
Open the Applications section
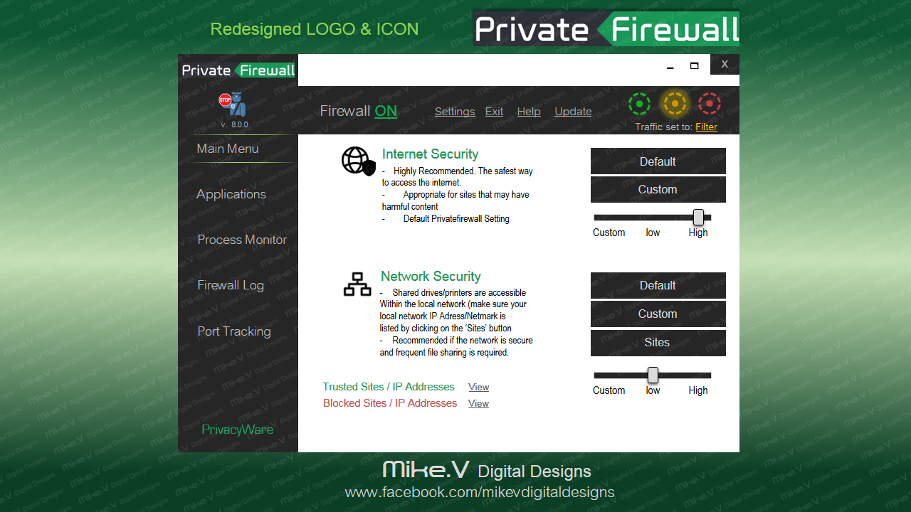(x=231, y=194)
